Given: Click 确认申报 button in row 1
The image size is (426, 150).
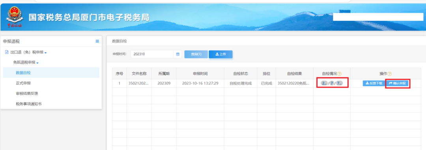Looking at the screenshot, I should 397,83.
